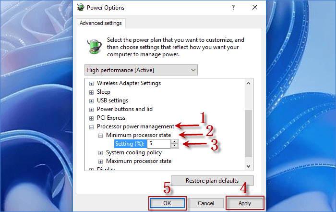Select USB settings tree item

point(112,100)
